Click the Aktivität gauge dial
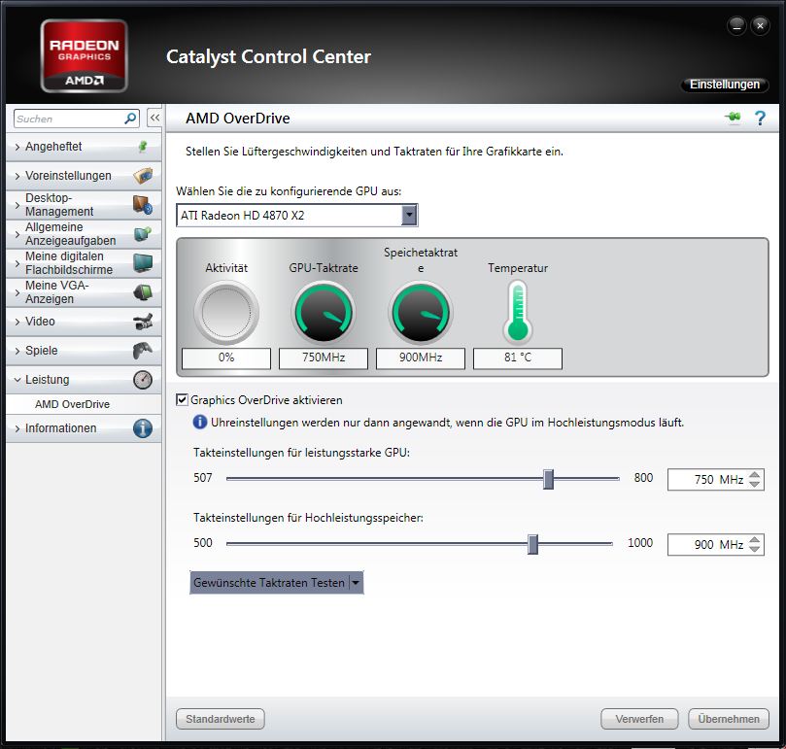 point(226,312)
